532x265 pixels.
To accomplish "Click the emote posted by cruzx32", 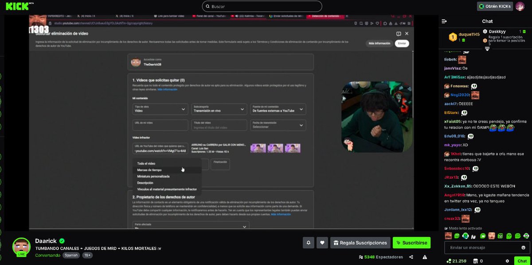I will 465,219.
